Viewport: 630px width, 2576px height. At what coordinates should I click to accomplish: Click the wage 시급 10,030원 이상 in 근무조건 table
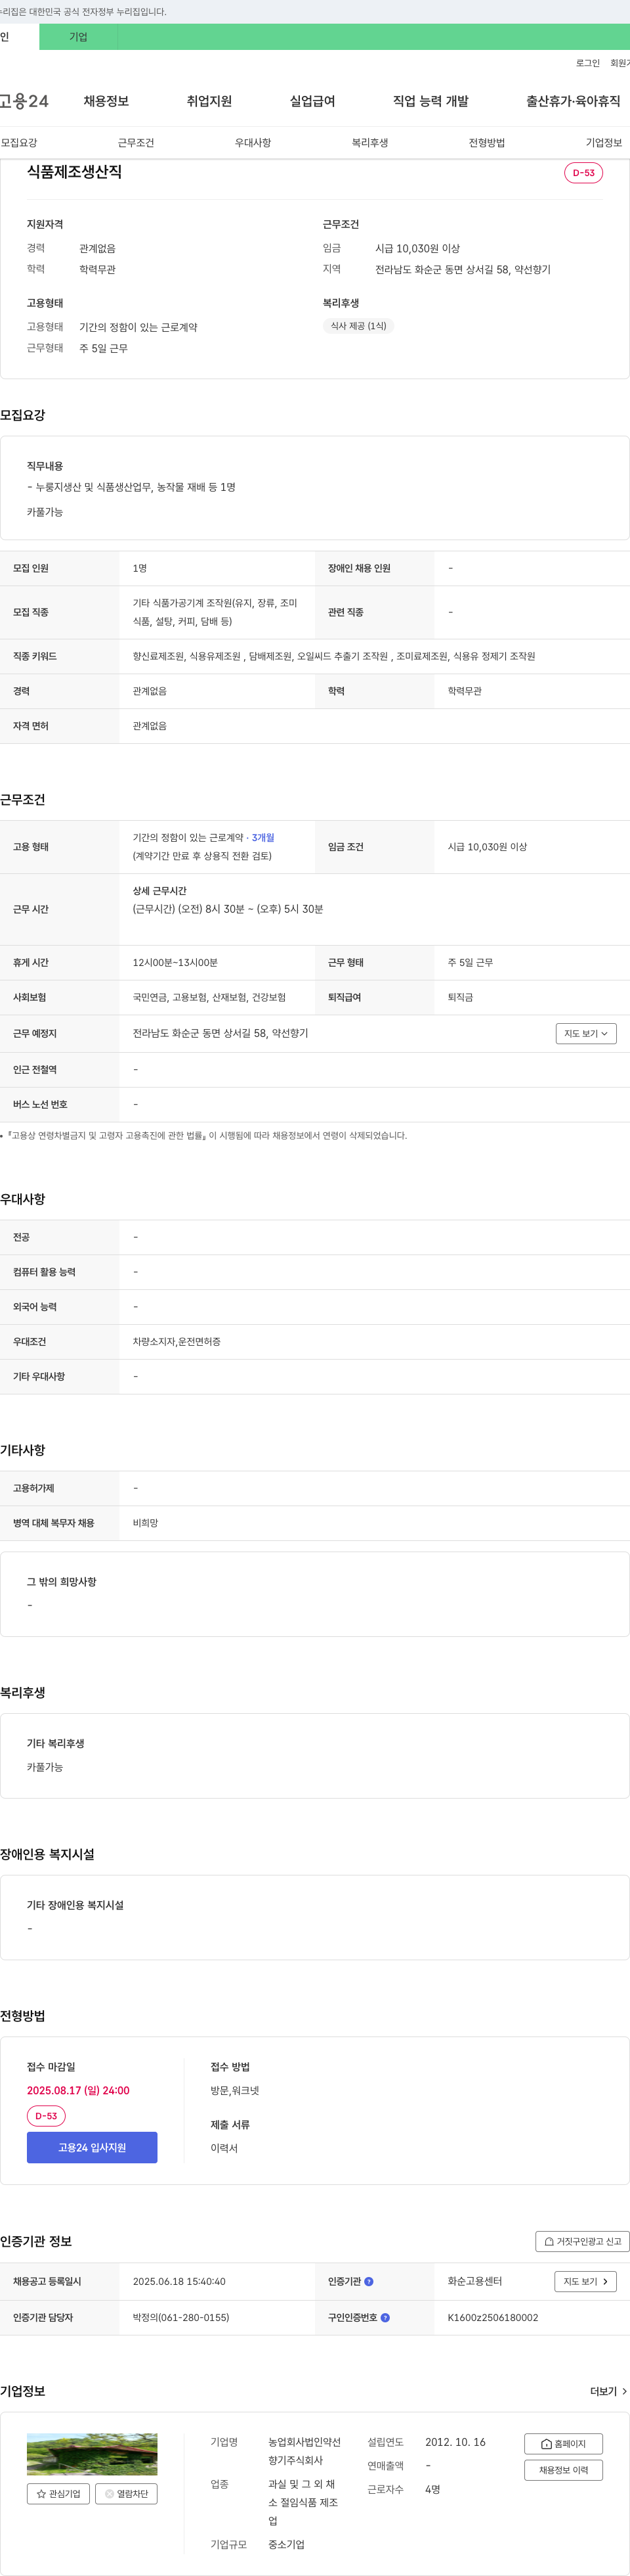coord(487,847)
